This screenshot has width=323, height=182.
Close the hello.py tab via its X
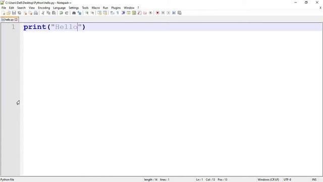pyautogui.click(x=16, y=20)
